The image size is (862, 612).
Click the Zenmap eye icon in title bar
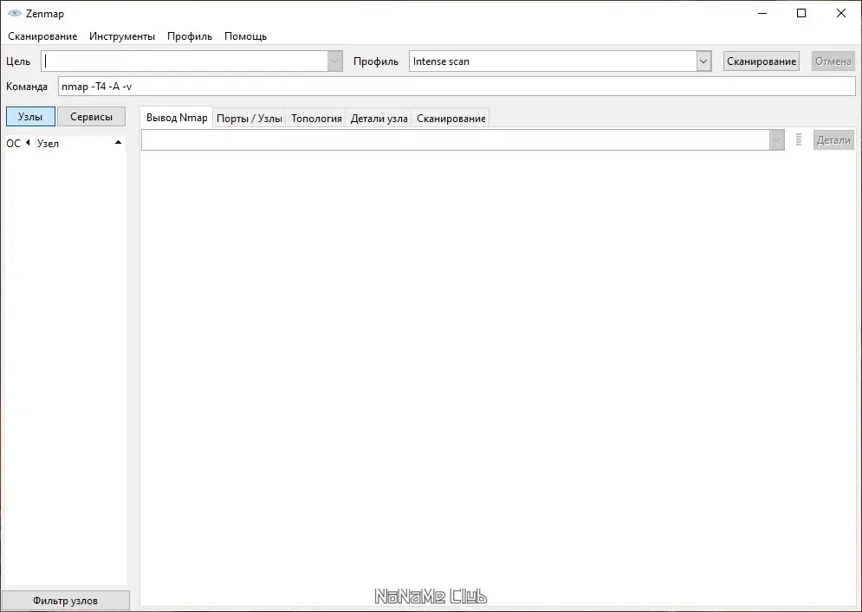pos(14,13)
